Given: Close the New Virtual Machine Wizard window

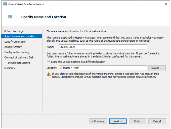Looking at the screenshot, I should [x=166, y=4].
